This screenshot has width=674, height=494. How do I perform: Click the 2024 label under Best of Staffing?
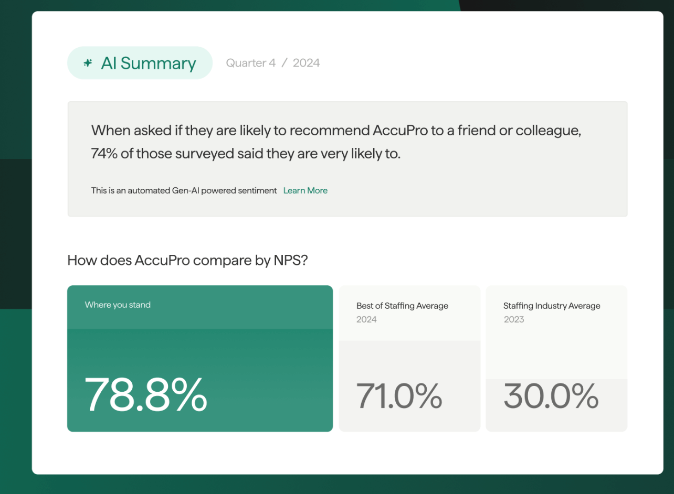point(366,319)
